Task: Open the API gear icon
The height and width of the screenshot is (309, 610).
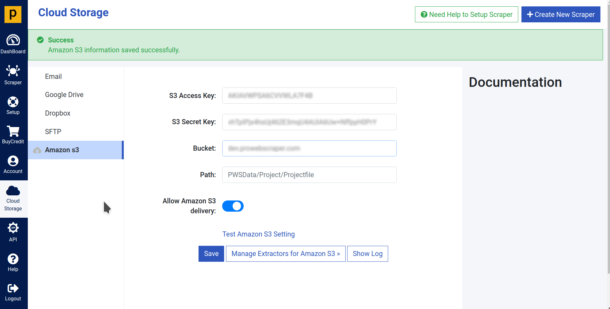Action: click(x=13, y=228)
